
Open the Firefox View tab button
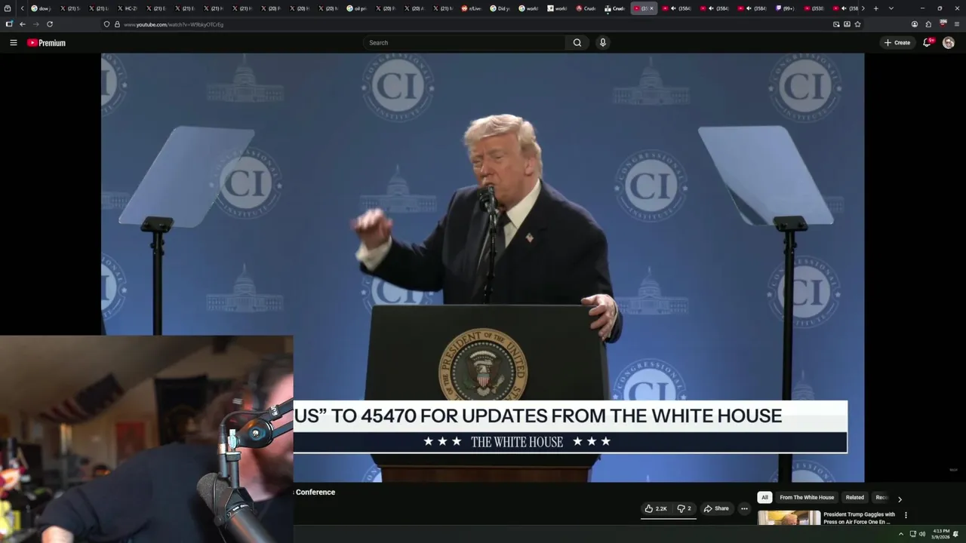8,8
